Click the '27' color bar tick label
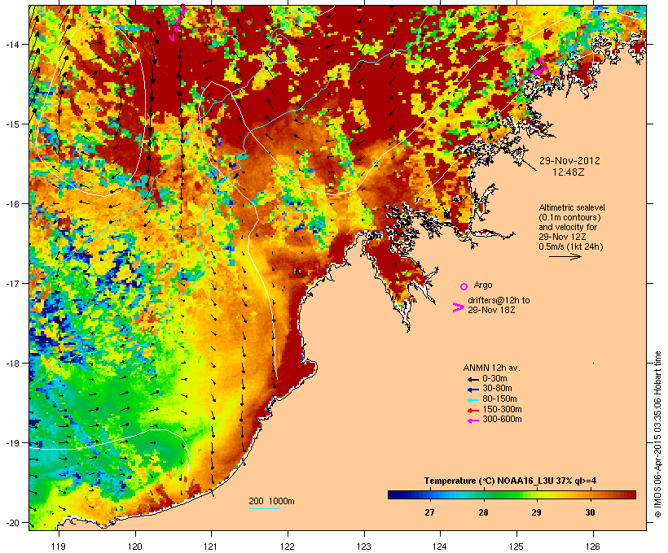 [x=429, y=512]
